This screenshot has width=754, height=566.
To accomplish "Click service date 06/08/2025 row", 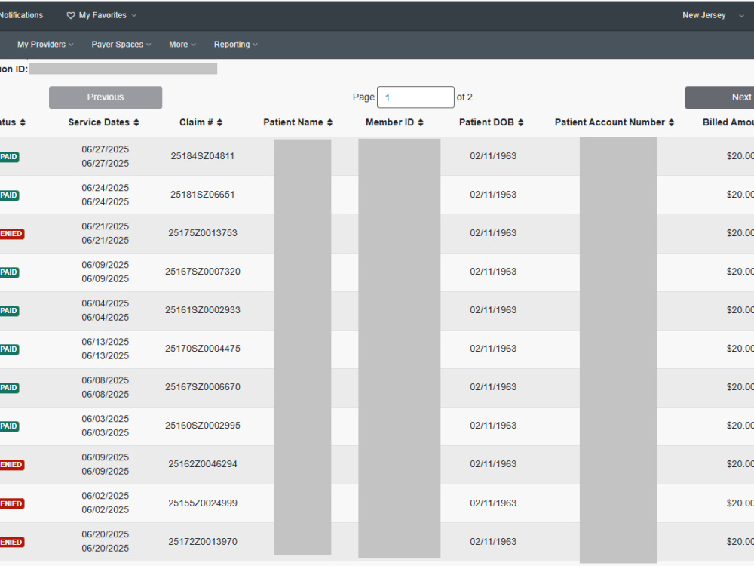I will tap(106, 387).
